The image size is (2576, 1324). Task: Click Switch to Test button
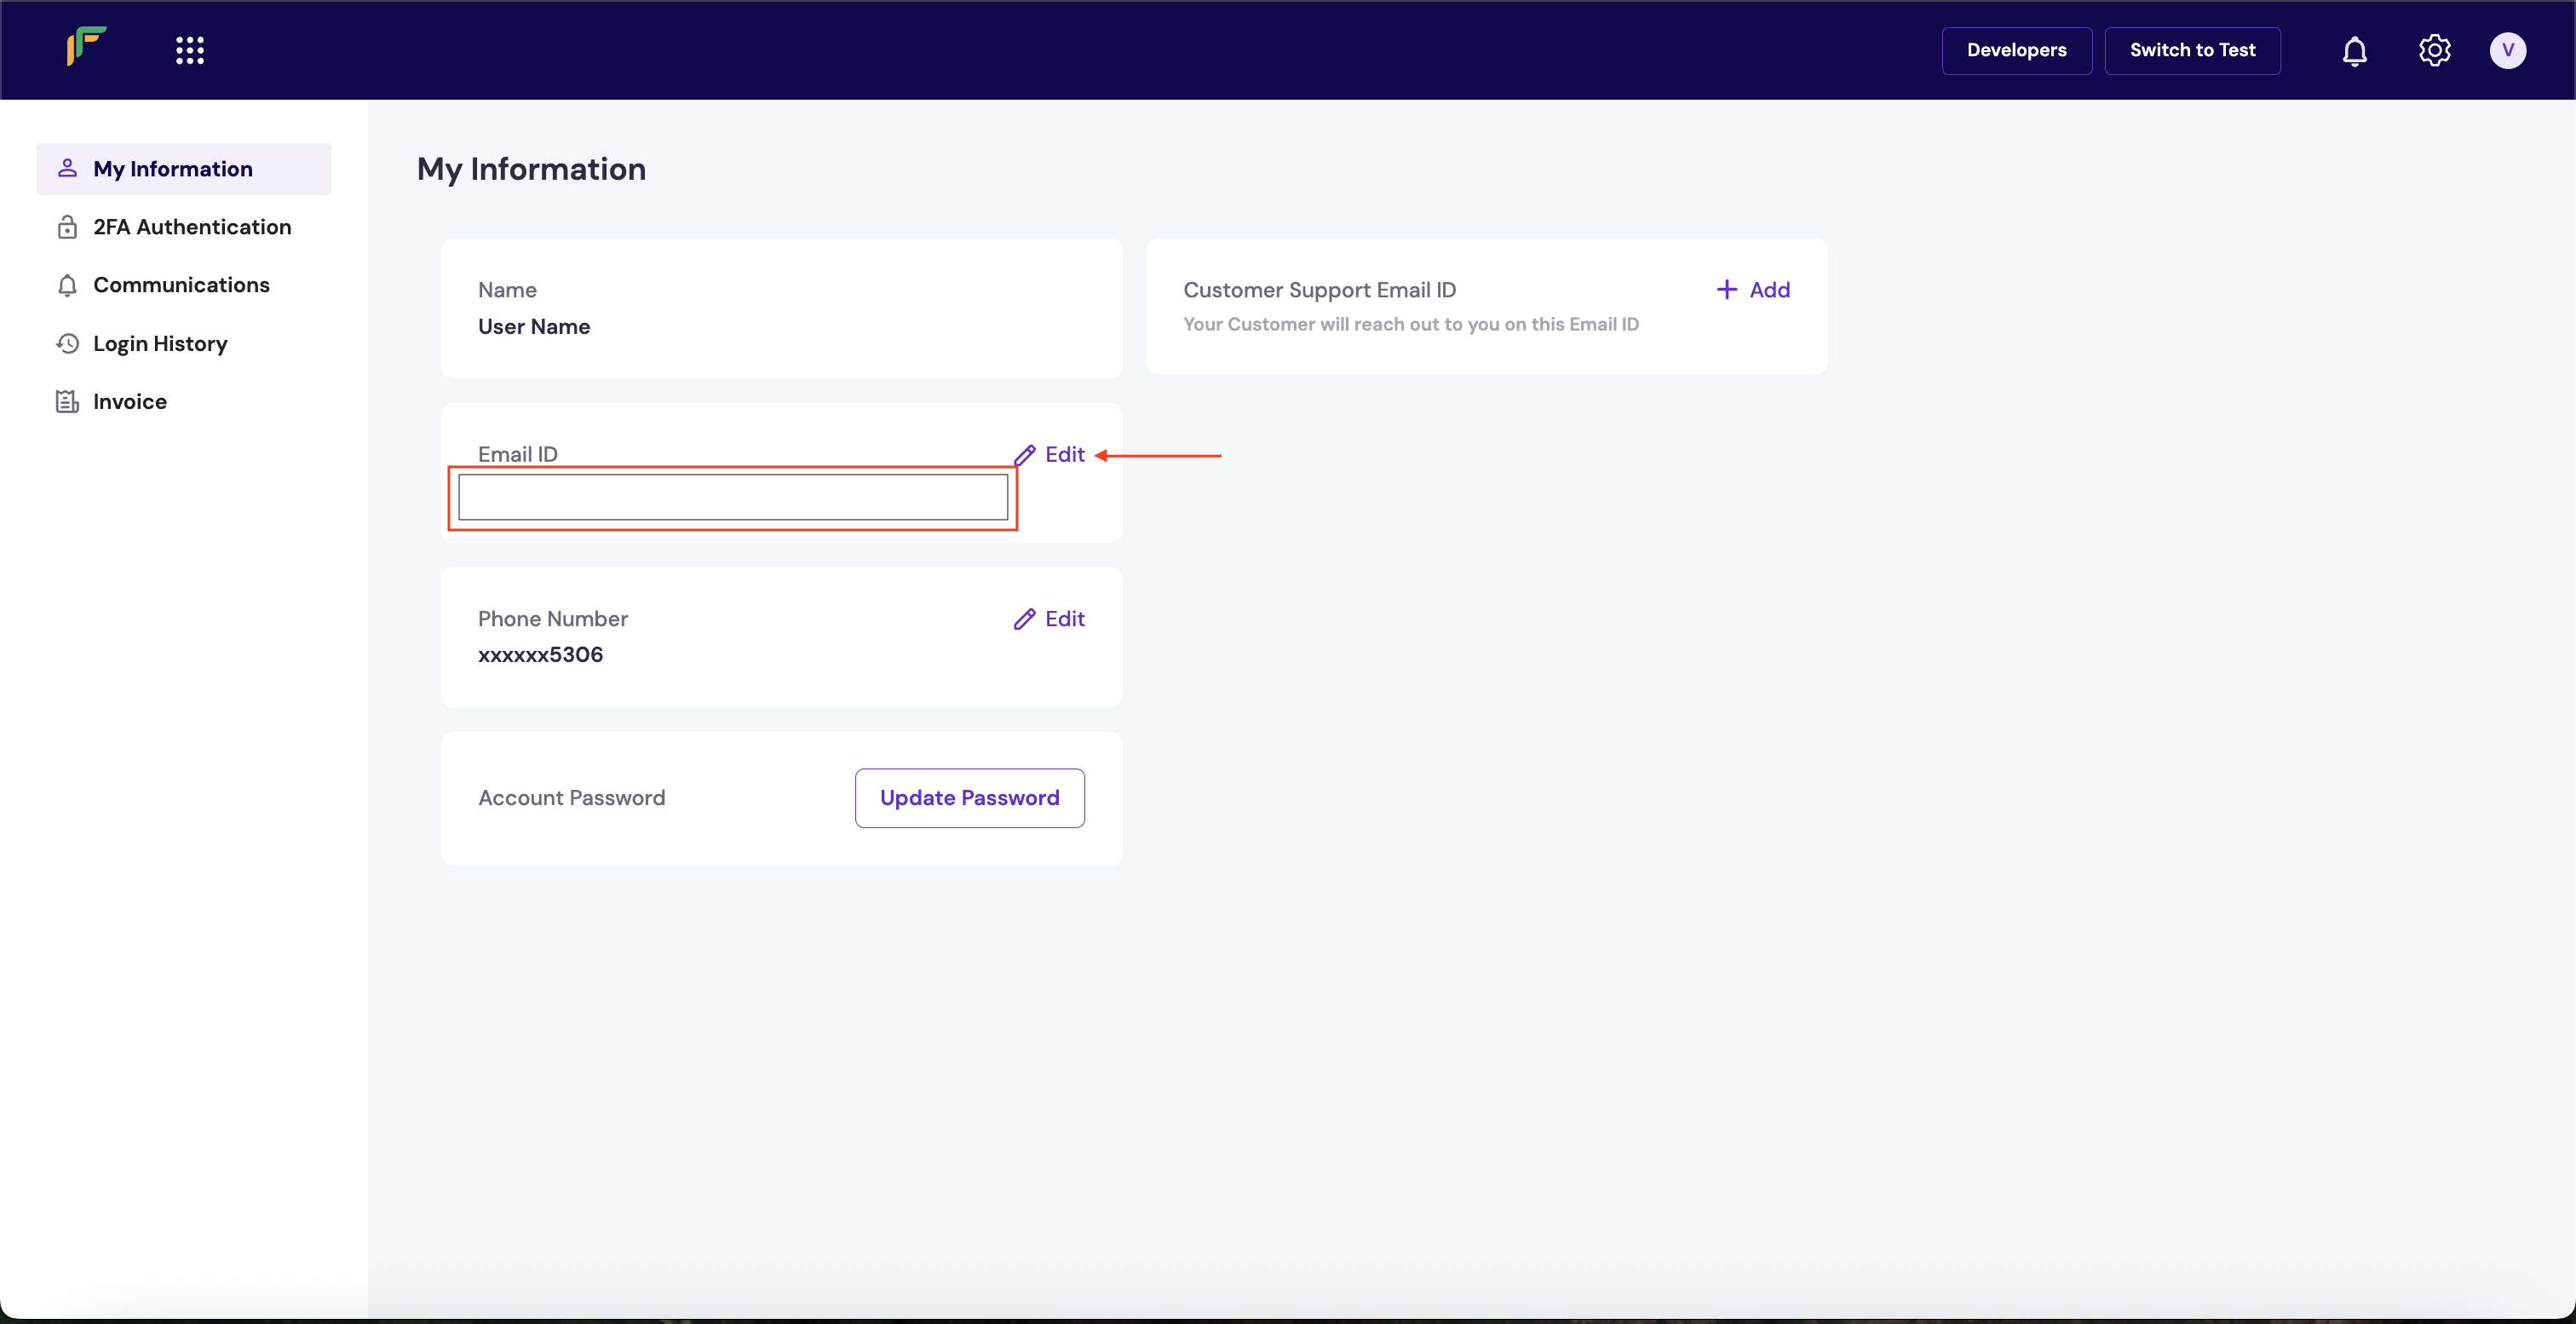click(x=2192, y=50)
